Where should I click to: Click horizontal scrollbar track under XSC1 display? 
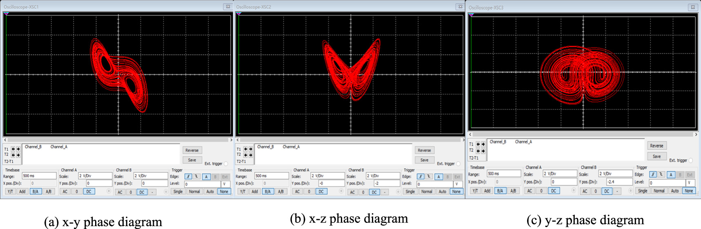pos(118,140)
